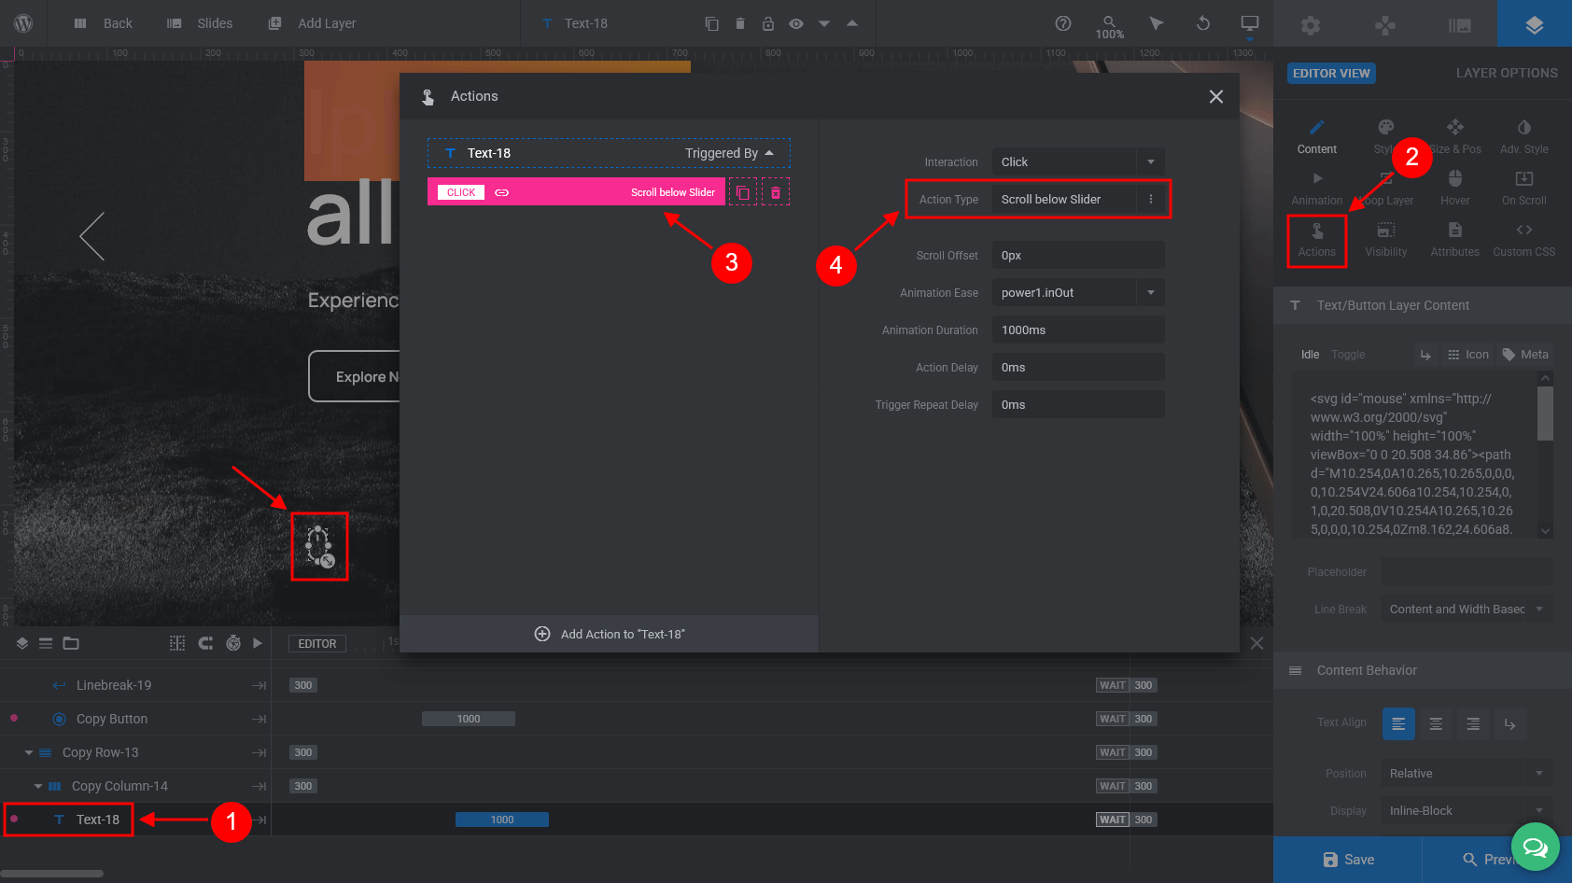Click the Placeholder input field
The width and height of the screenshot is (1572, 883).
[1467, 571]
